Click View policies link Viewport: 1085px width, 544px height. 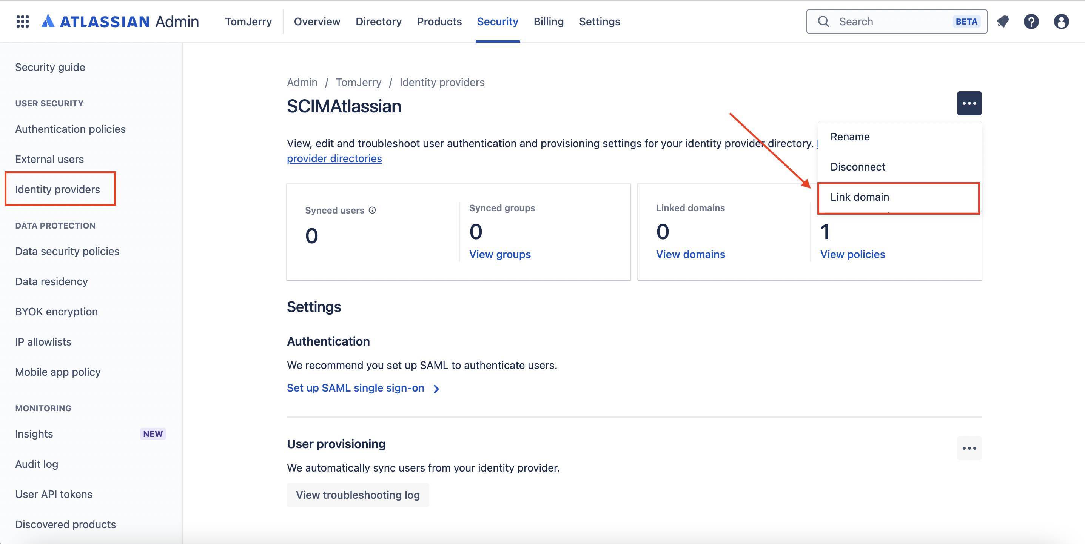point(852,254)
